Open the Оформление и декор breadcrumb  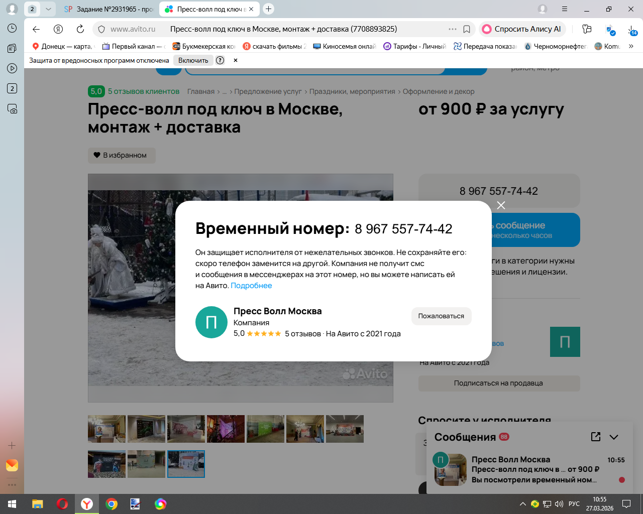[439, 91]
